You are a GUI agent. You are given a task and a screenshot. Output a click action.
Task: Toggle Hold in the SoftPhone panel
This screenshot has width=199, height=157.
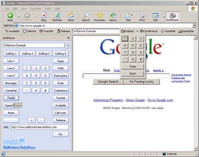[61, 68]
